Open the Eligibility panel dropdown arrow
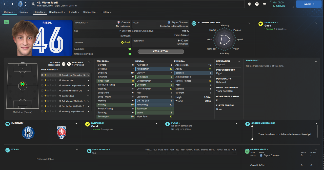Image resolution: width=324 pixels, height=170 pixels. [x=76, y=124]
